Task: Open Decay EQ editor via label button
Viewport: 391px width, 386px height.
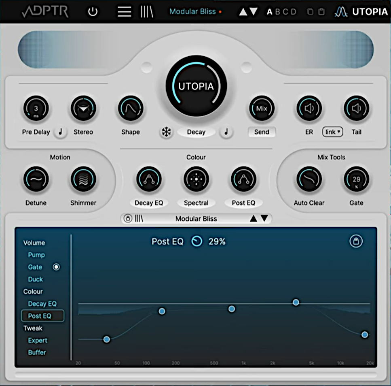Action: [149, 203]
